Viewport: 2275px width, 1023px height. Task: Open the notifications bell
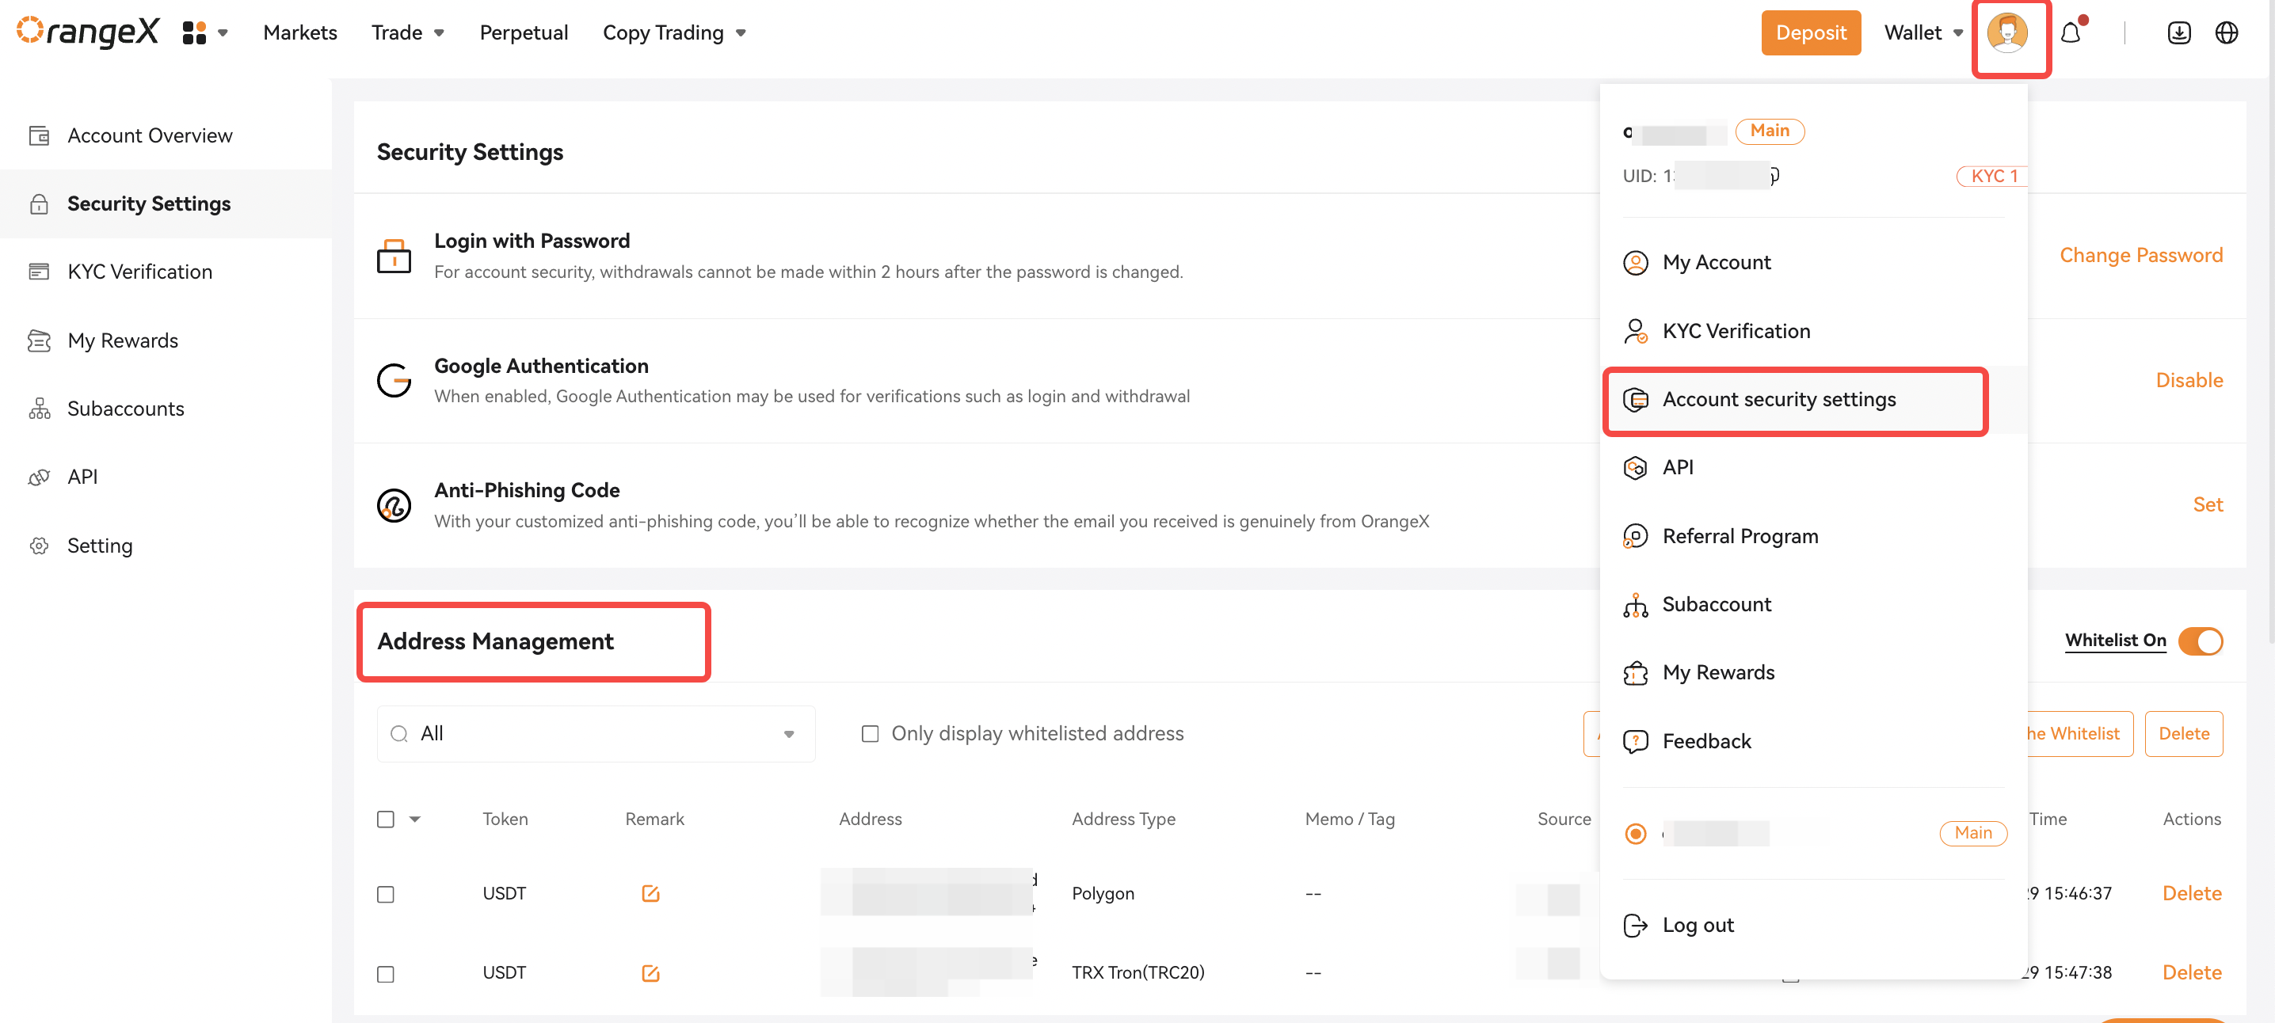2071,33
